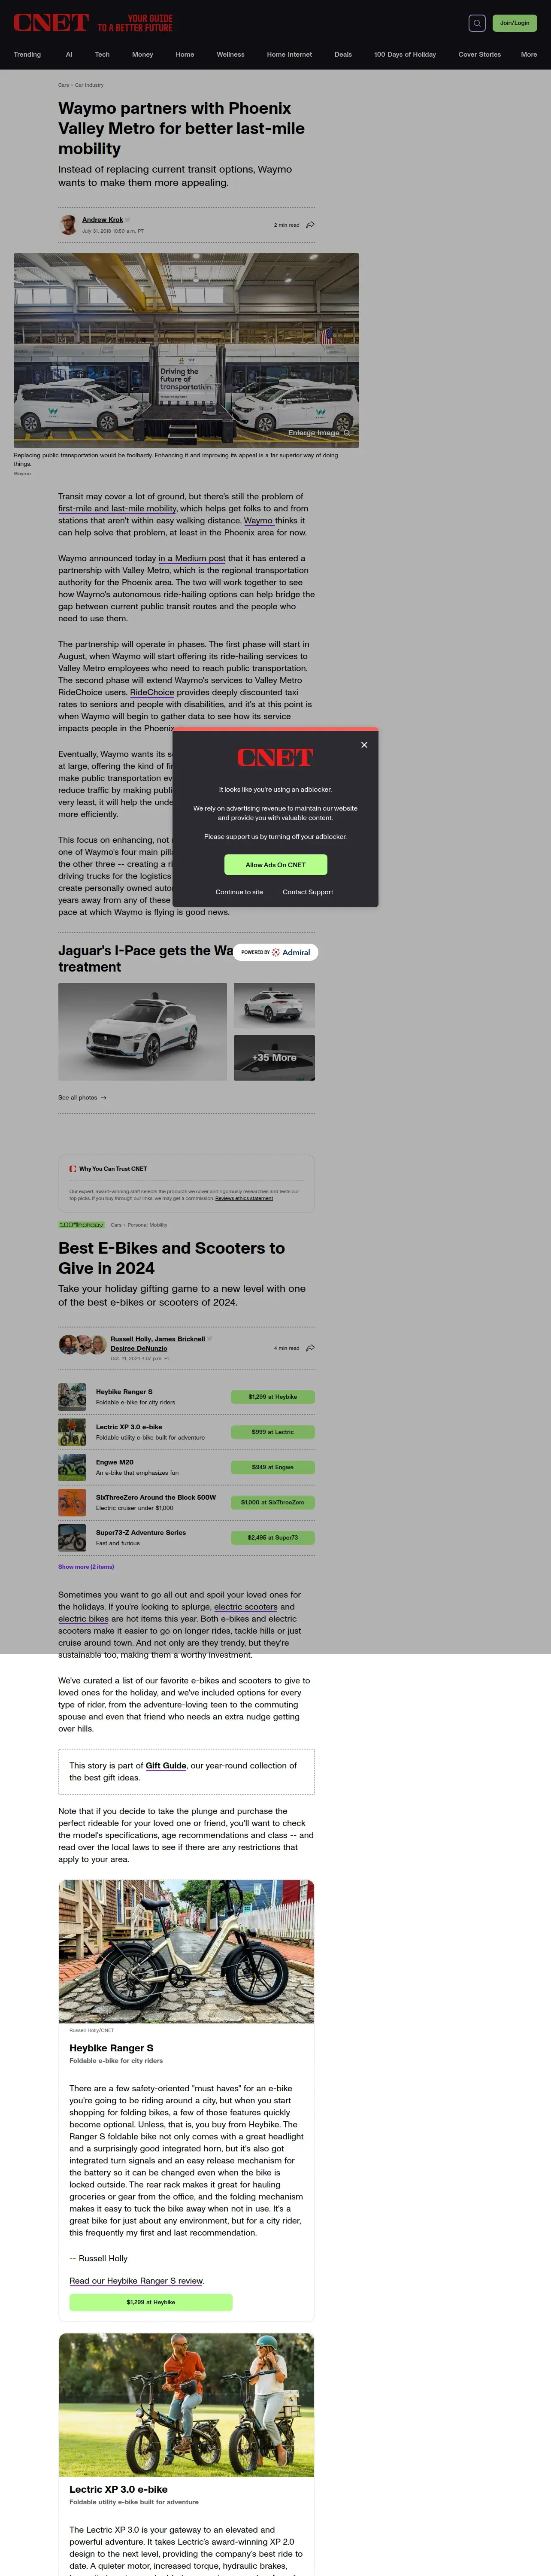Open Andrew Krok author link

pyautogui.click(x=103, y=220)
